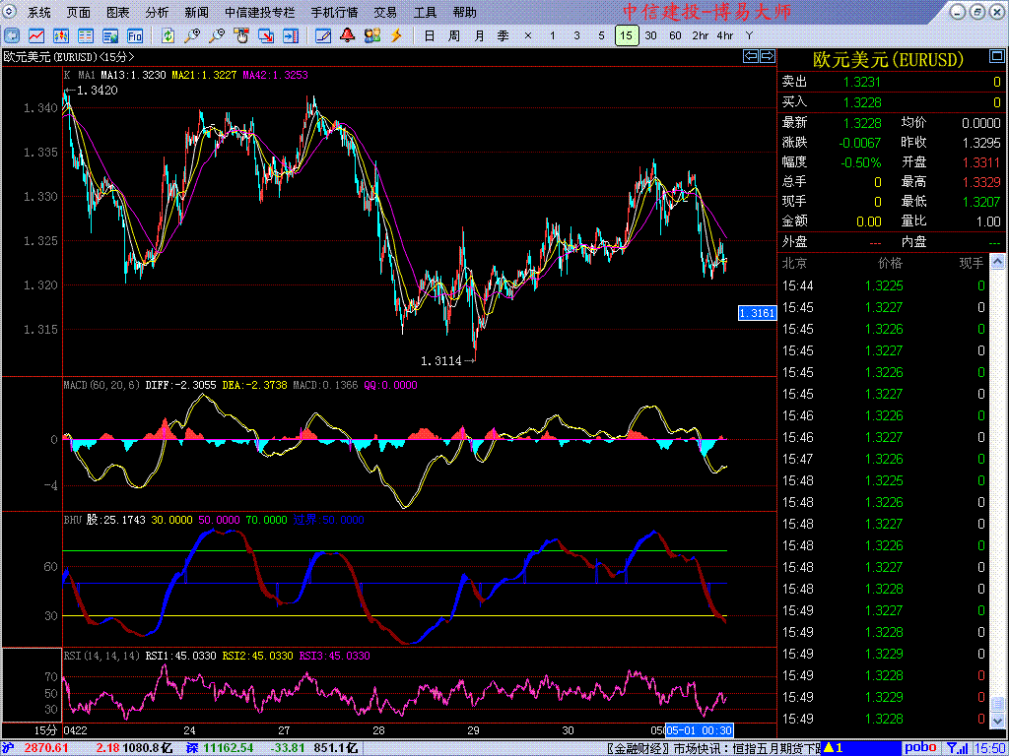Open the red alarm bell icon
Image resolution: width=1009 pixels, height=756 pixels.
(348, 35)
